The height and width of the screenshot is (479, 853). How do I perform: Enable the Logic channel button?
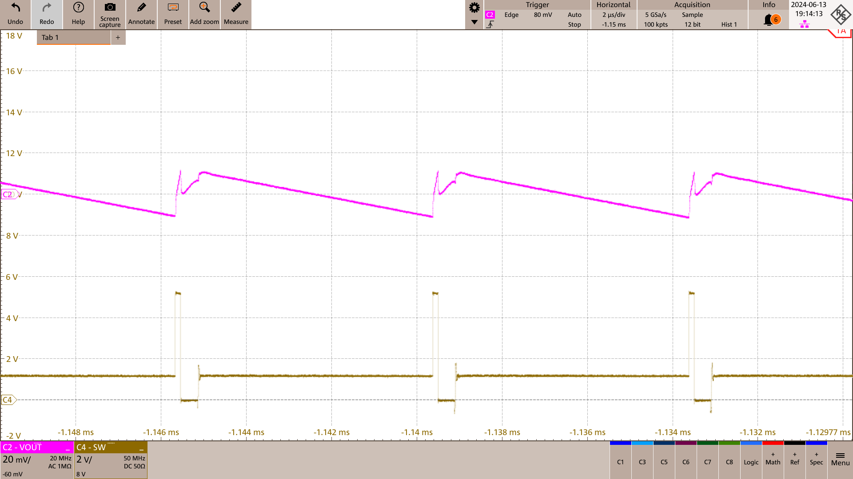pyautogui.click(x=751, y=459)
